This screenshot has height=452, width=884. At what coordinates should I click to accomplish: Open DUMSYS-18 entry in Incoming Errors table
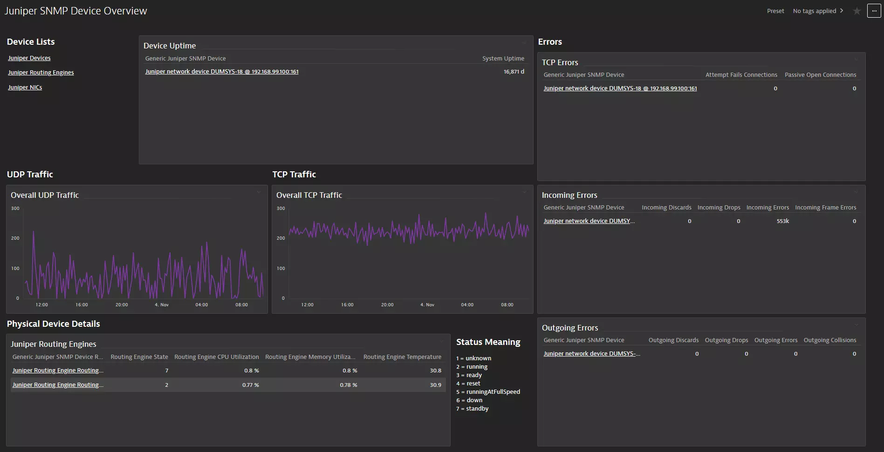[x=589, y=221]
